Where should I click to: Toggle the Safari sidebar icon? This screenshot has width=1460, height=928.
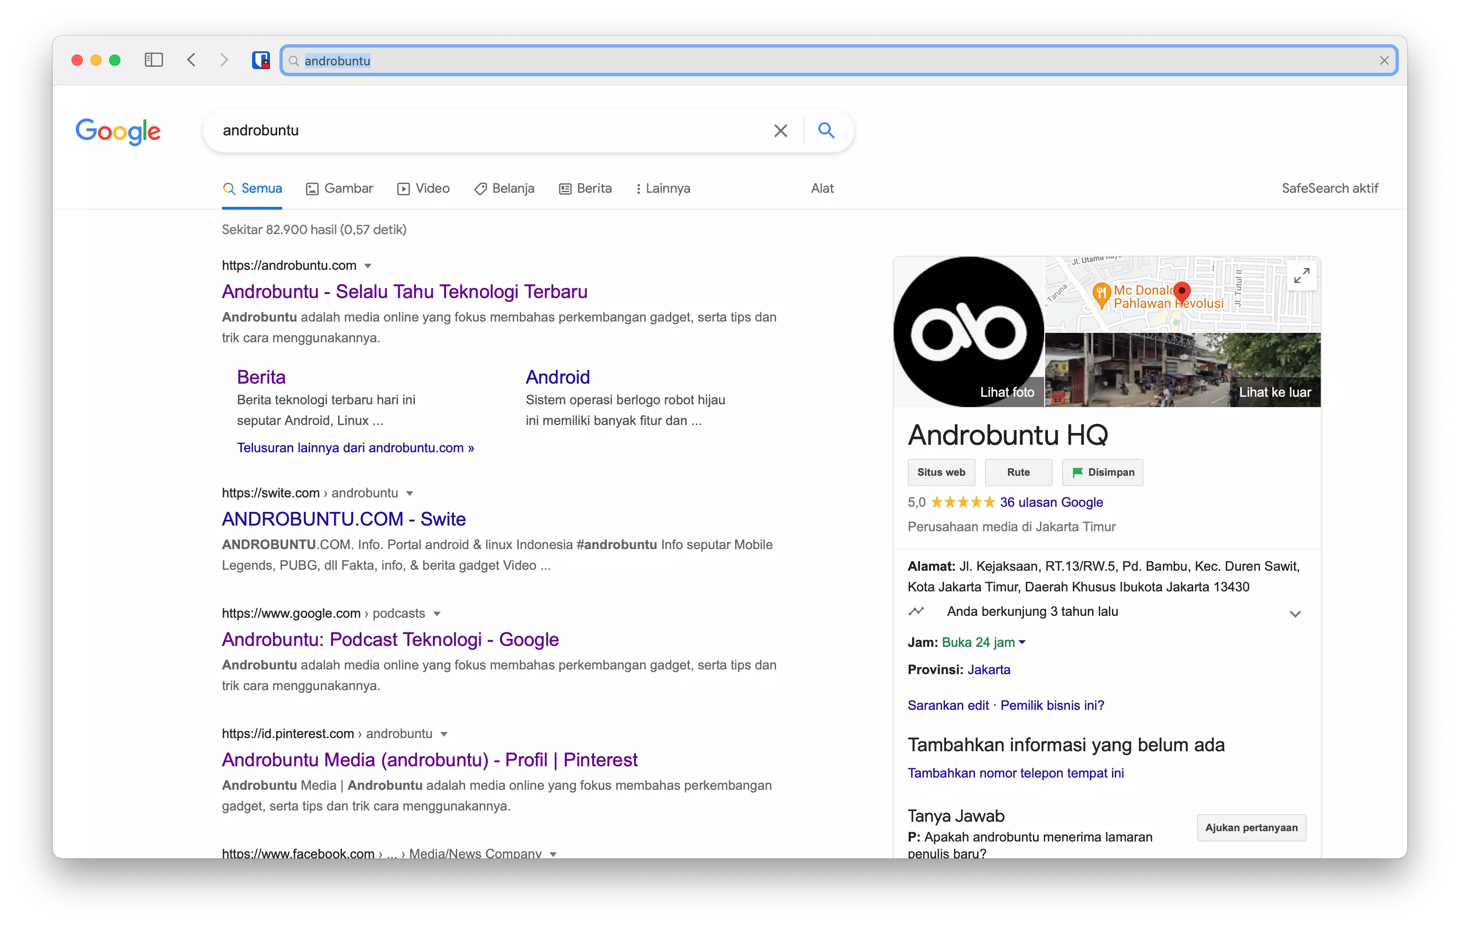pyautogui.click(x=153, y=60)
